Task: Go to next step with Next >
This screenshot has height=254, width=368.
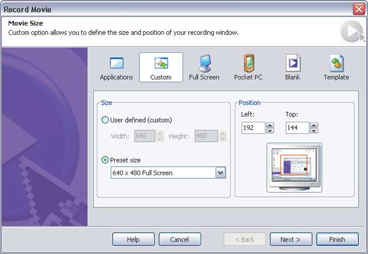Action: (x=290, y=239)
